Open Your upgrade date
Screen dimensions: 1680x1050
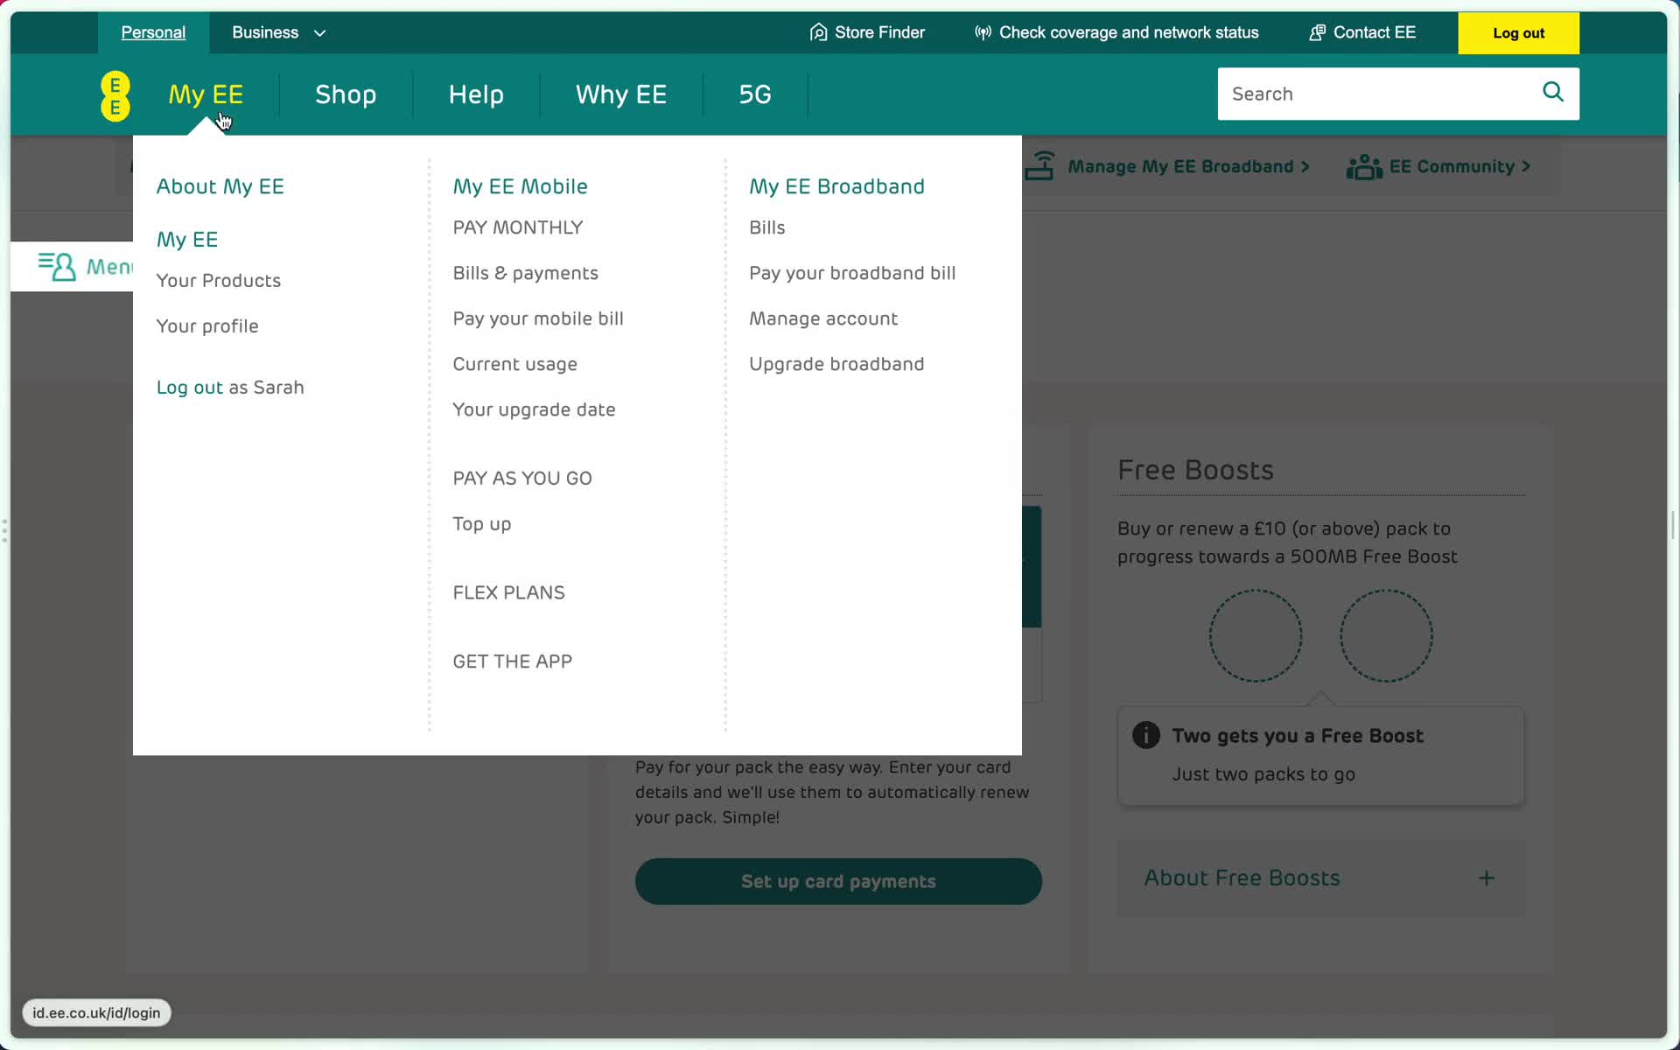(x=535, y=409)
